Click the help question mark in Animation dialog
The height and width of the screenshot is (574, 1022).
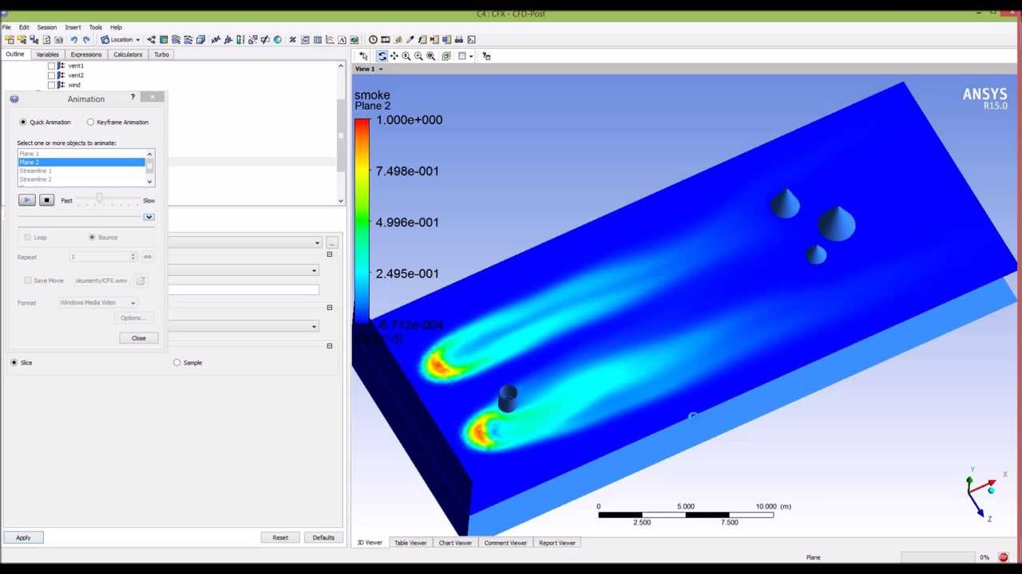coord(133,97)
